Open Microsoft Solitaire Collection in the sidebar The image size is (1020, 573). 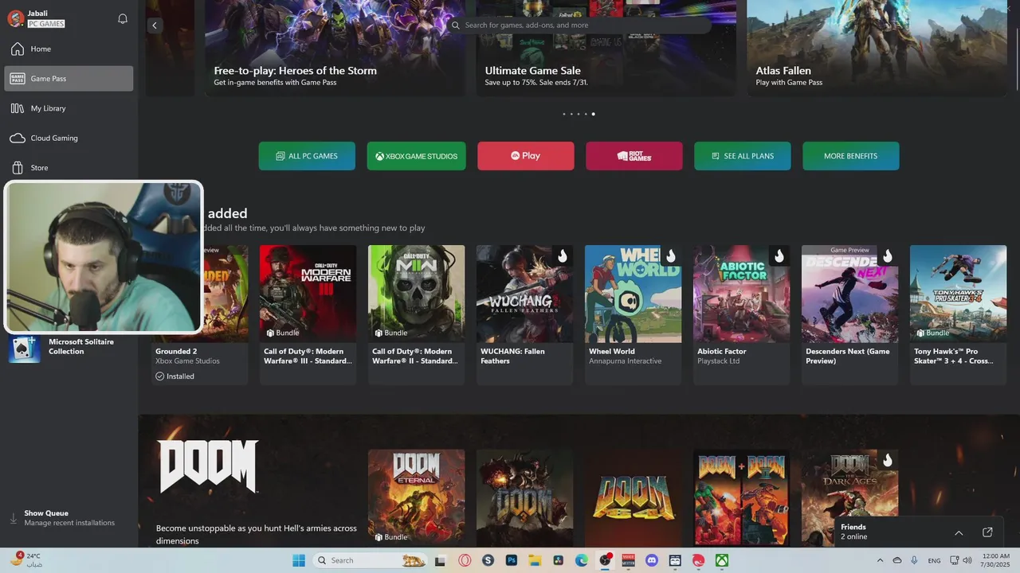tap(69, 347)
